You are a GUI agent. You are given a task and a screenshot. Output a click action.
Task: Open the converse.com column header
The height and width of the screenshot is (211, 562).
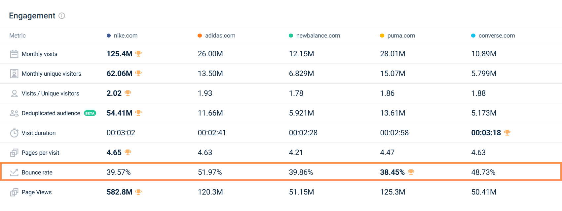click(497, 36)
